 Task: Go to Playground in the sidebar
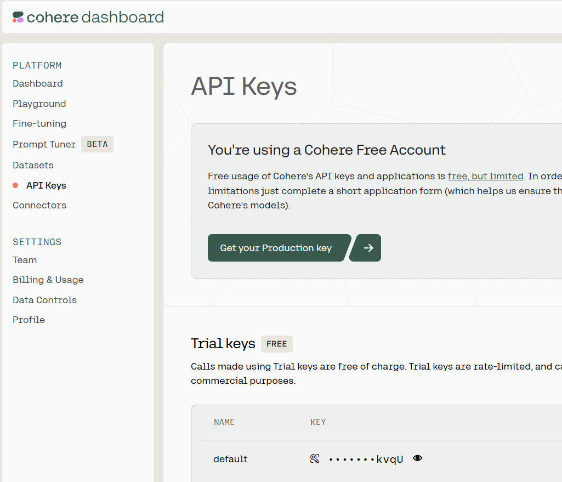[39, 104]
